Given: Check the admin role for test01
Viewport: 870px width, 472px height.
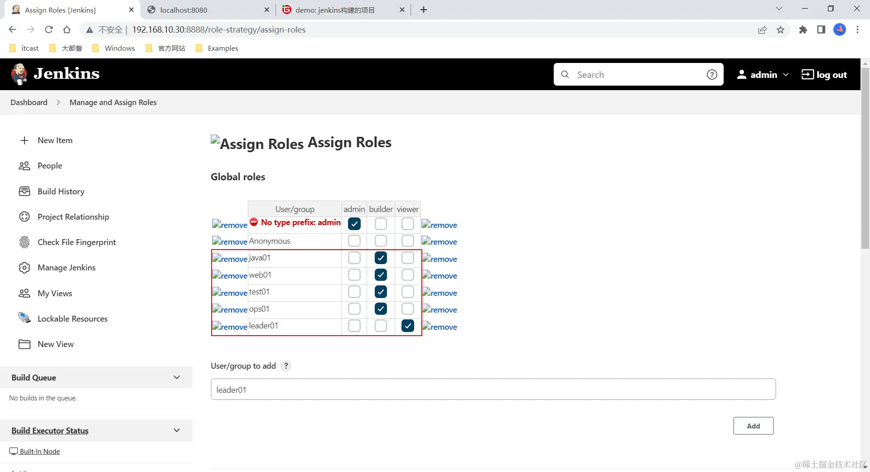Looking at the screenshot, I should pyautogui.click(x=354, y=292).
